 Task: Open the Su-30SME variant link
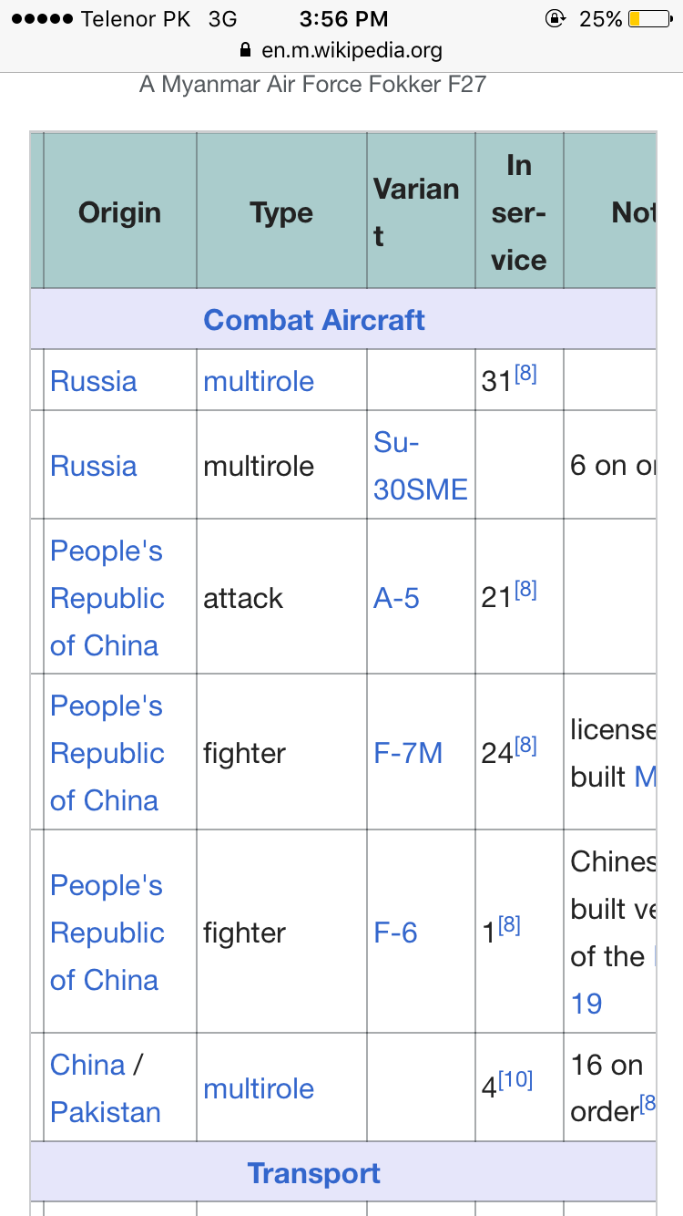(x=420, y=466)
